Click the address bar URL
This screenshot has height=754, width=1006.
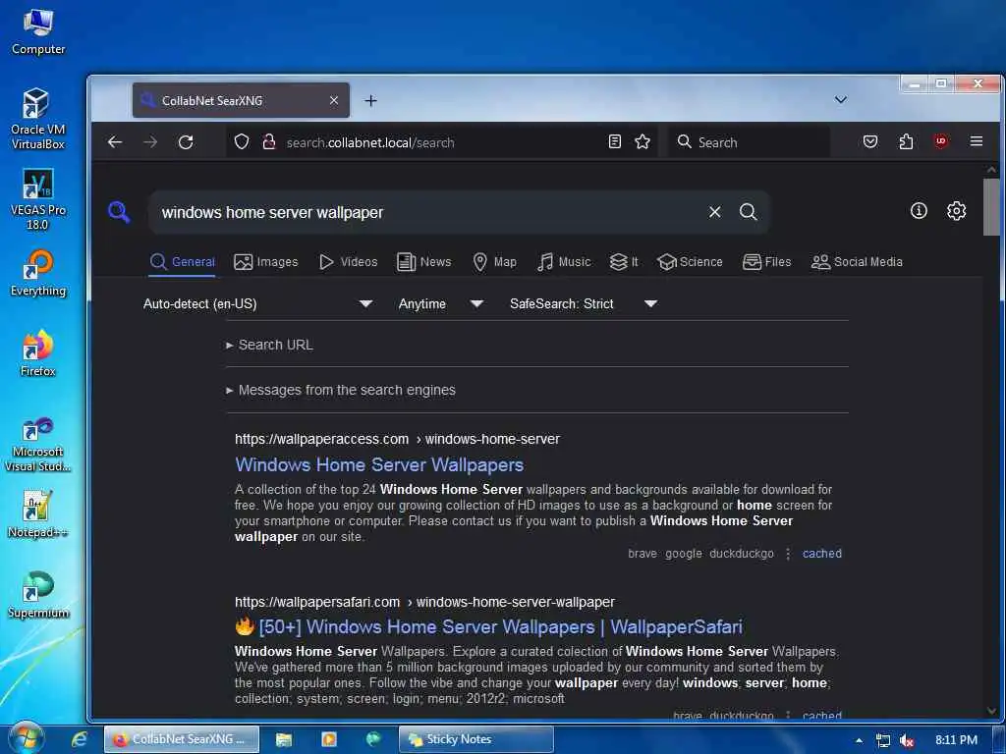tap(370, 142)
